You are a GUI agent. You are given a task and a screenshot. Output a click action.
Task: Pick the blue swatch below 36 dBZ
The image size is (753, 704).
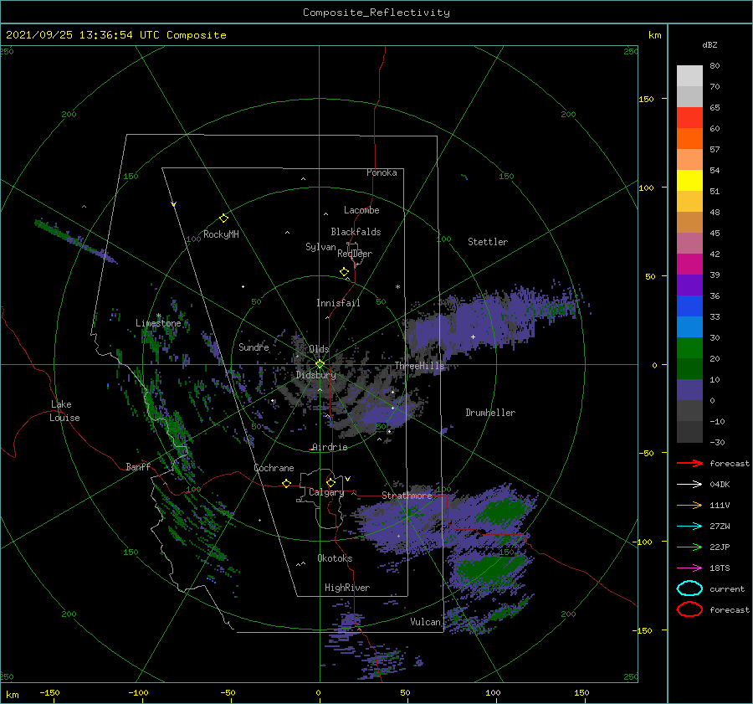[689, 306]
